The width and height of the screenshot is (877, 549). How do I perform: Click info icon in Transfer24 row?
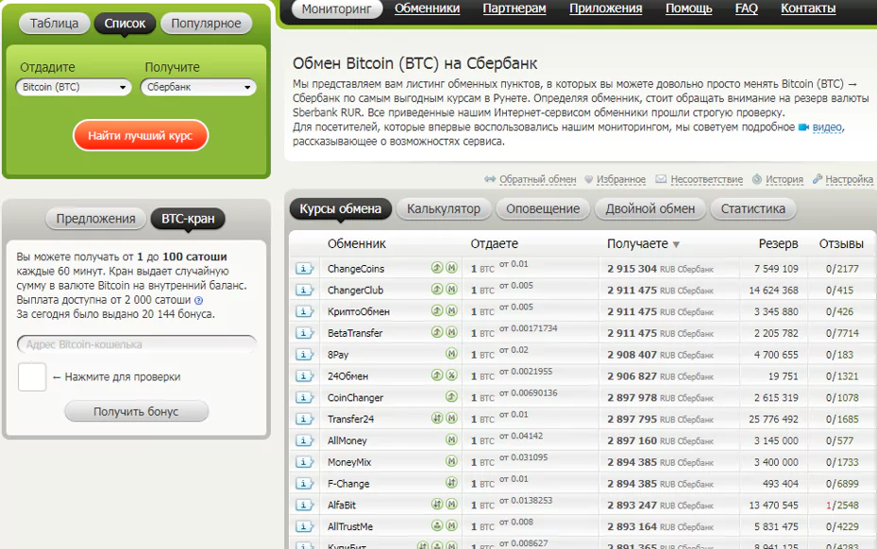(305, 420)
